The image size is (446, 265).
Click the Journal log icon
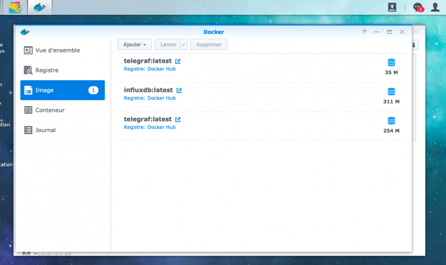click(28, 130)
